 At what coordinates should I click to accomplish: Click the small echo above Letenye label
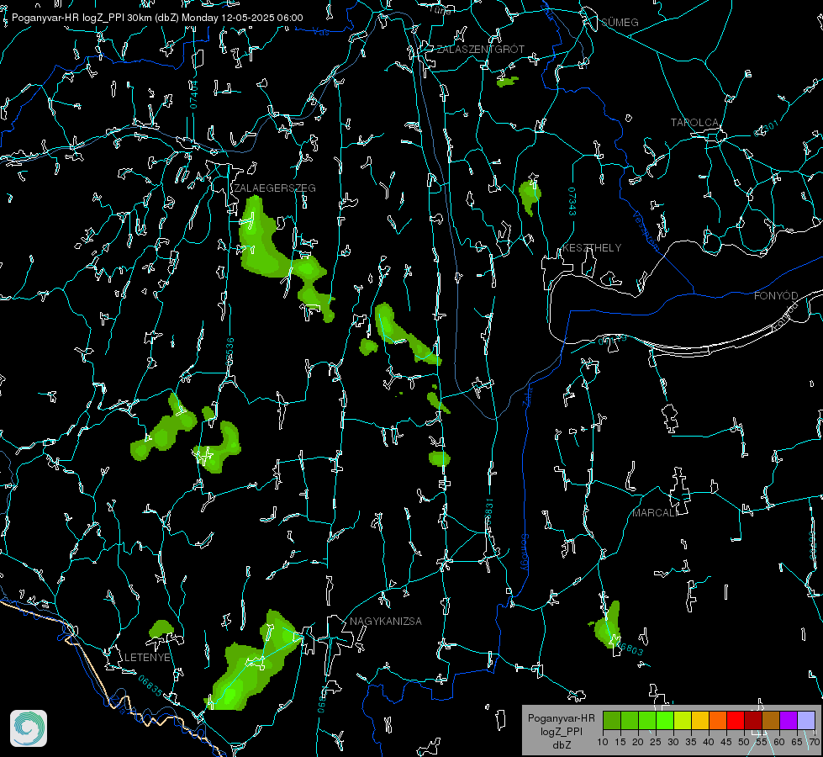(x=161, y=629)
